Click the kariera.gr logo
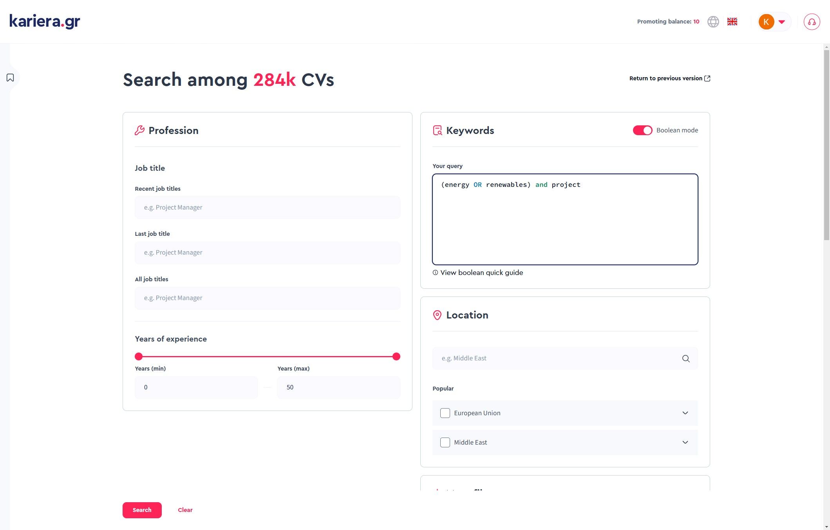Image resolution: width=830 pixels, height=530 pixels. pos(45,21)
